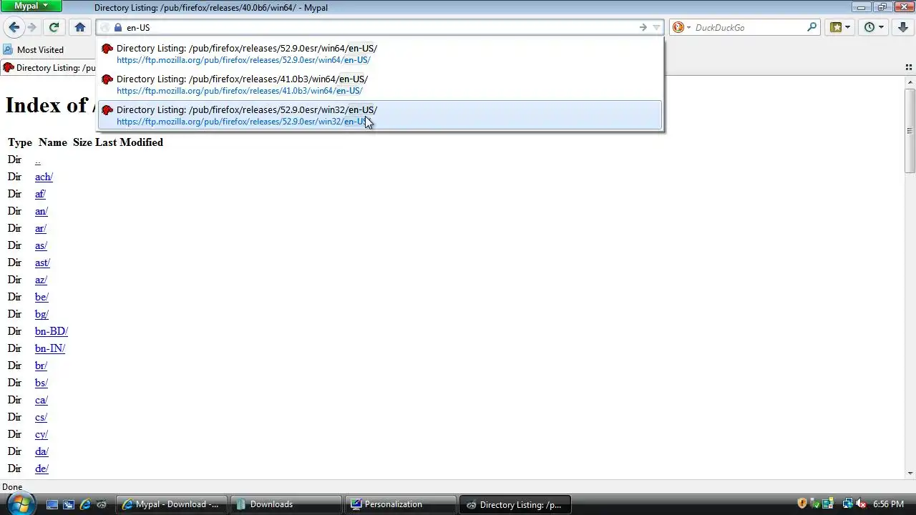
Task: Open the address bar history dropdown arrow
Action: [x=656, y=27]
